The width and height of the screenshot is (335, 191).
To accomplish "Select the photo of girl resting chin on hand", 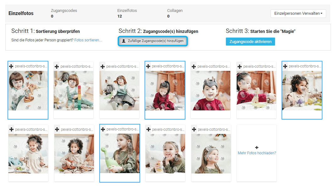I will tap(165, 153).
